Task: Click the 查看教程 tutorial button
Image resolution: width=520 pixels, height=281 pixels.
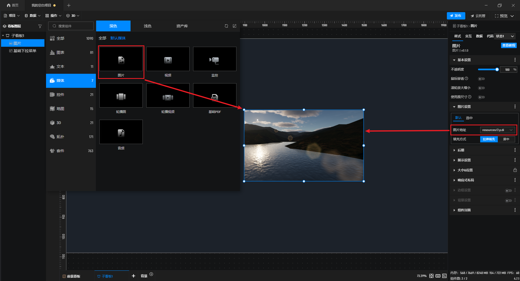Action: [509, 45]
